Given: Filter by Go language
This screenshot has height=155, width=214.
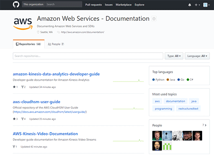Looking at the screenshot, I should pos(181,80).
